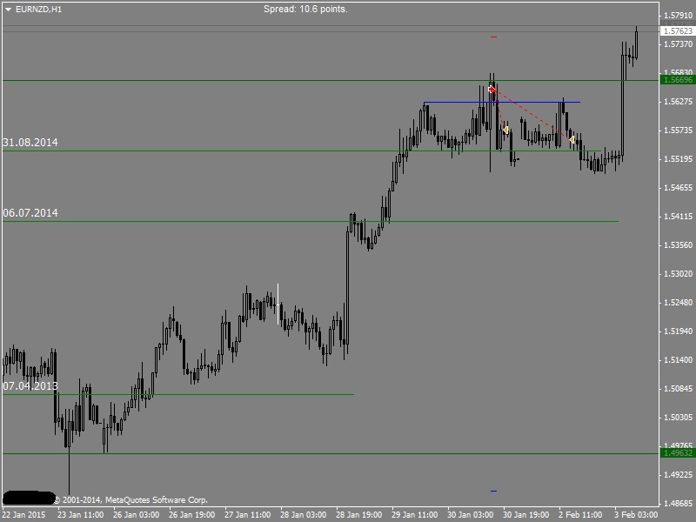Click the 26 Jan 19:00 time axis label
The image size is (696, 522).
coord(191,515)
